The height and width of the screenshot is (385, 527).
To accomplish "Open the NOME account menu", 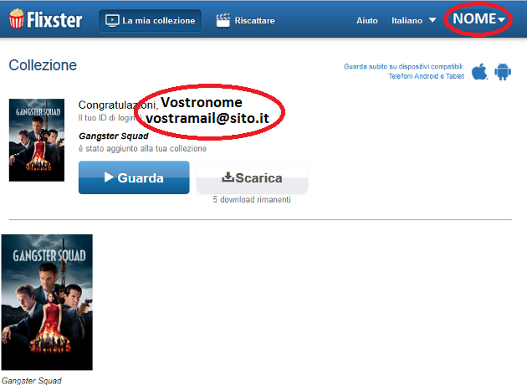I will tap(478, 18).
